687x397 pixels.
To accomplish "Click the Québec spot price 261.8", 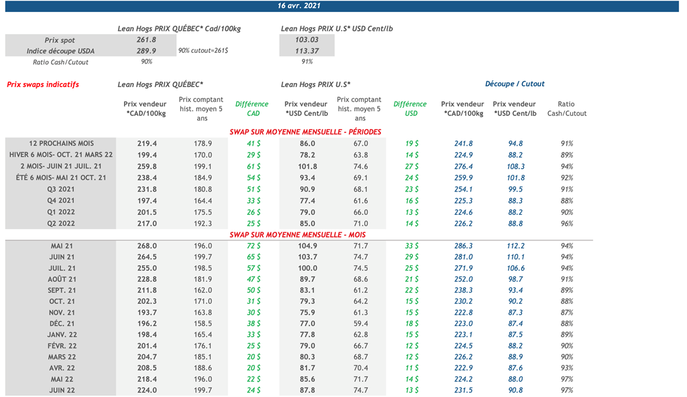I will click(x=146, y=41).
